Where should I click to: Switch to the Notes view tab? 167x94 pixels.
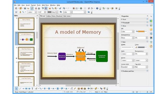point(54,16)
